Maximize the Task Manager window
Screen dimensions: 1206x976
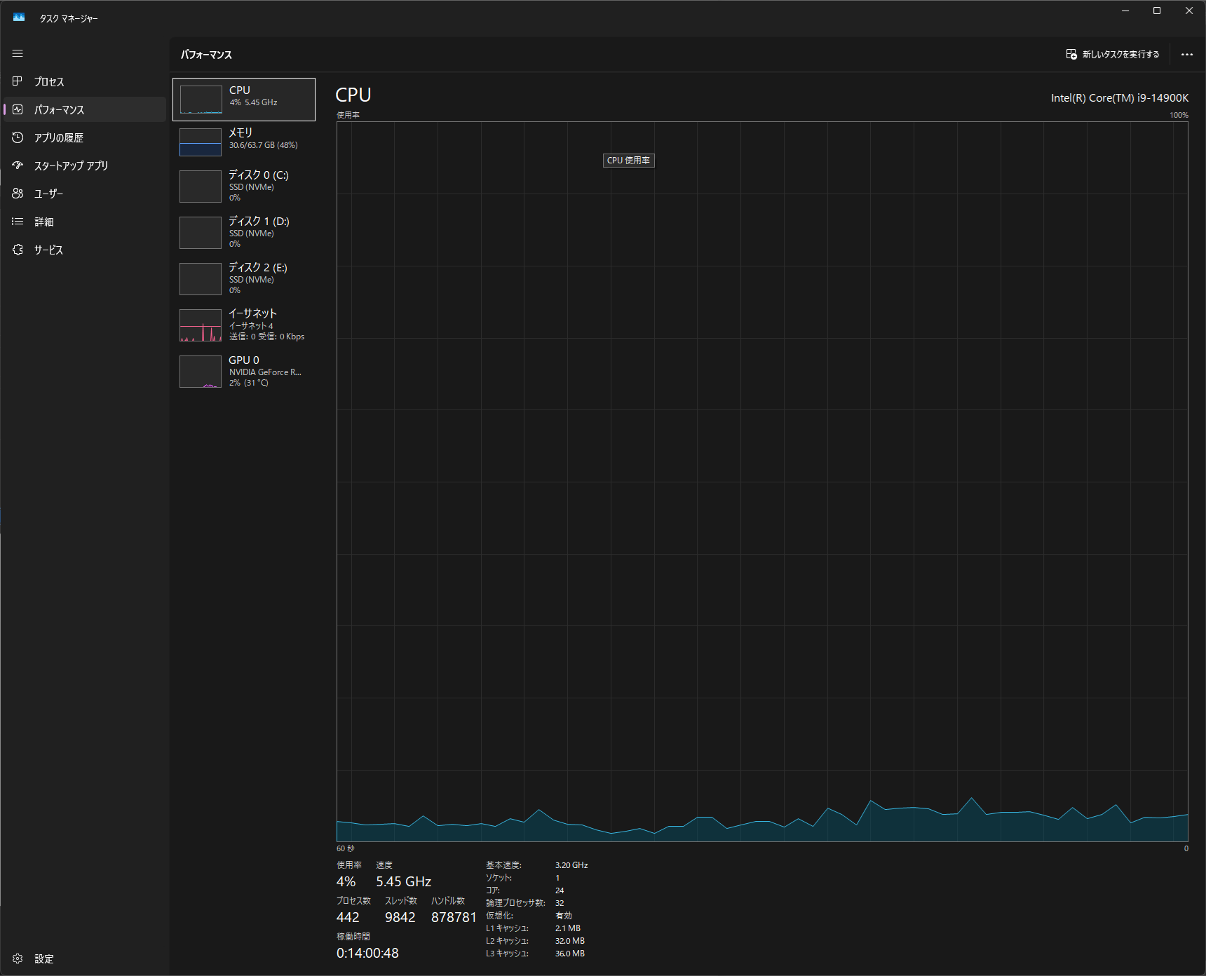point(1157,11)
